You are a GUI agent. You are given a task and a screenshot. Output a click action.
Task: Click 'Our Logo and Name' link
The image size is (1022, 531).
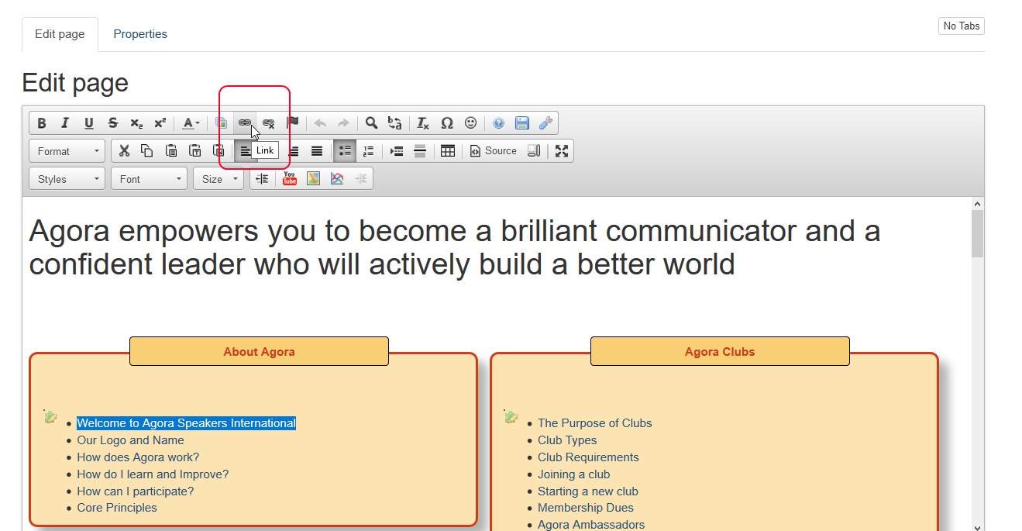click(x=130, y=440)
